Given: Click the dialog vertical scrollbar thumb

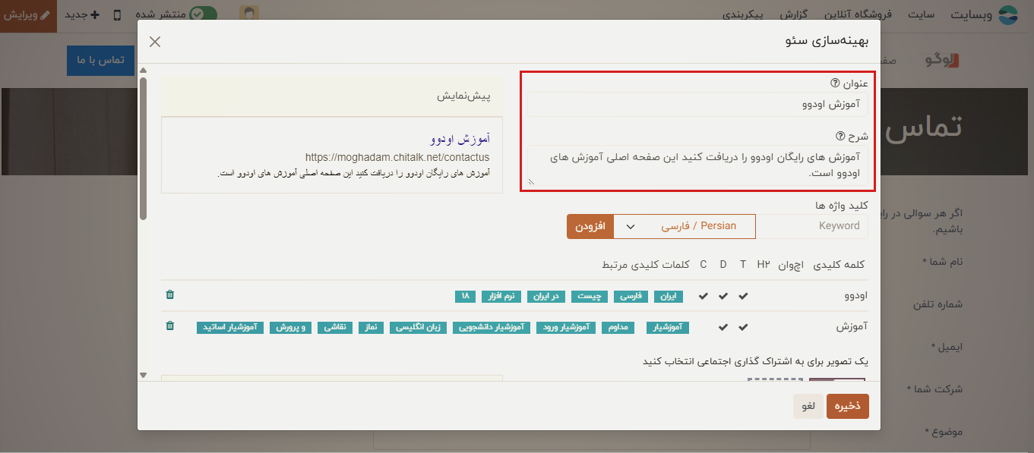Looking at the screenshot, I should [143, 149].
